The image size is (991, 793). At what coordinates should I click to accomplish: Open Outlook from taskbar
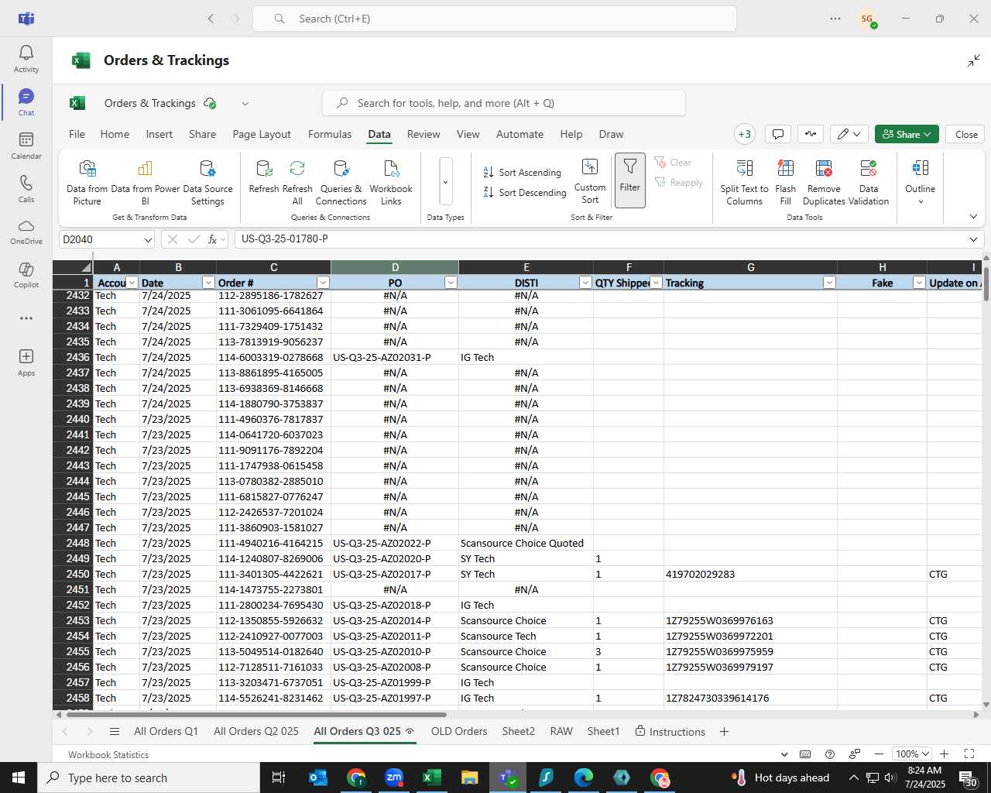click(318, 778)
